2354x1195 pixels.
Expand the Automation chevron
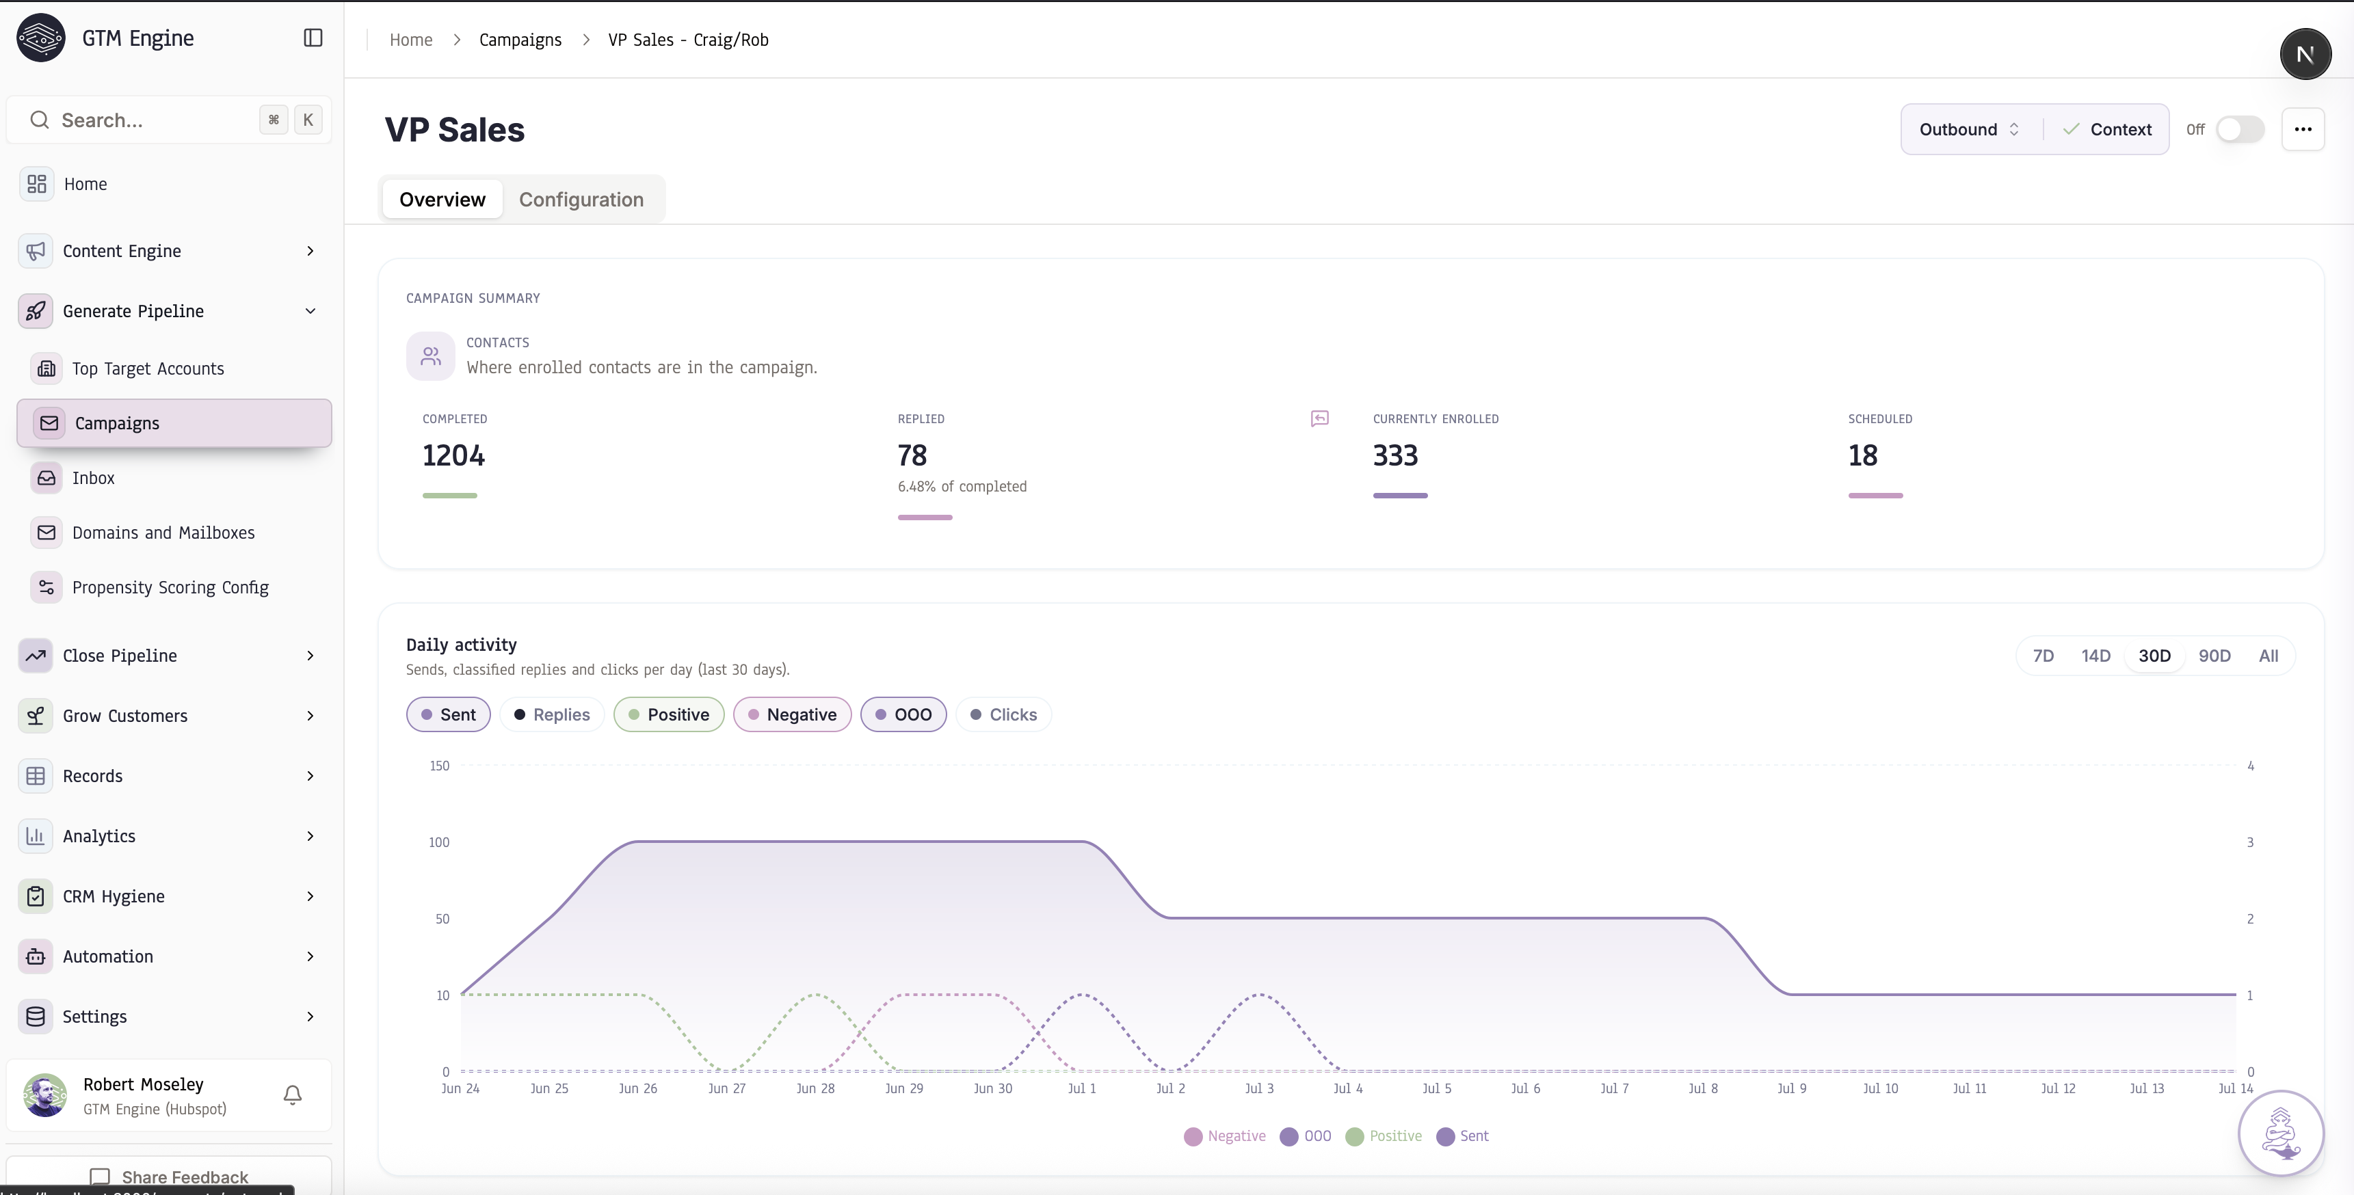pyautogui.click(x=310, y=956)
